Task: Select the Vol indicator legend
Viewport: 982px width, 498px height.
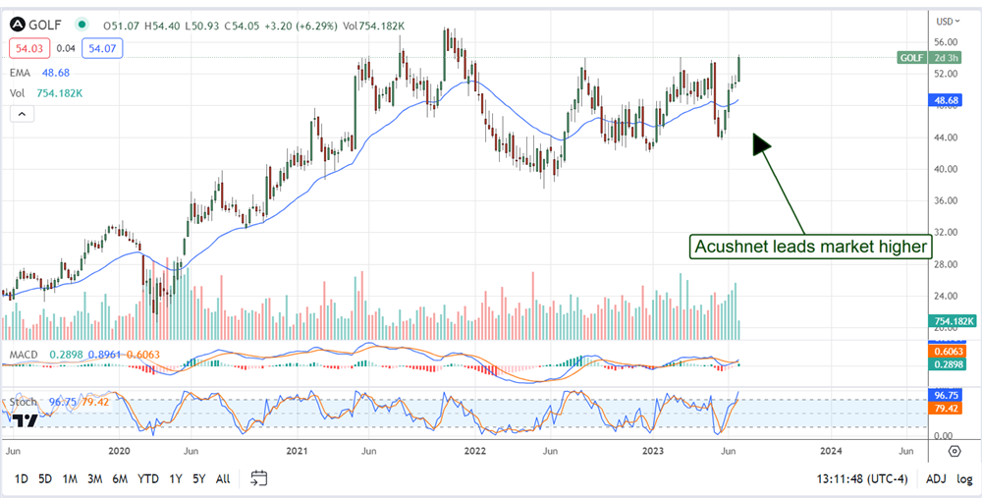Action: click(17, 93)
